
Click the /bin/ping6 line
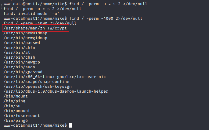pos(15,121)
